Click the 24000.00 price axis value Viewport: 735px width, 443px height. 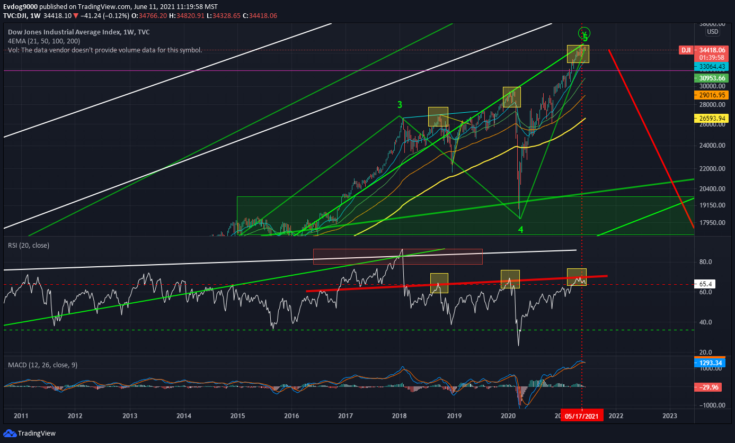pos(712,146)
